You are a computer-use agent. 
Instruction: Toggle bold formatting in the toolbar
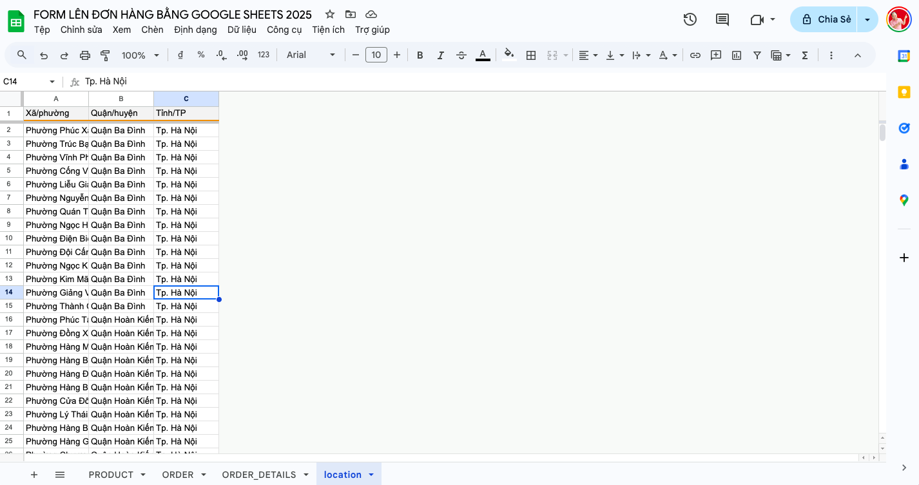click(x=420, y=55)
